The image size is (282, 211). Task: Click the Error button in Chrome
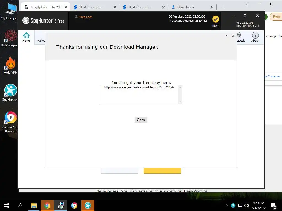[x=276, y=17]
